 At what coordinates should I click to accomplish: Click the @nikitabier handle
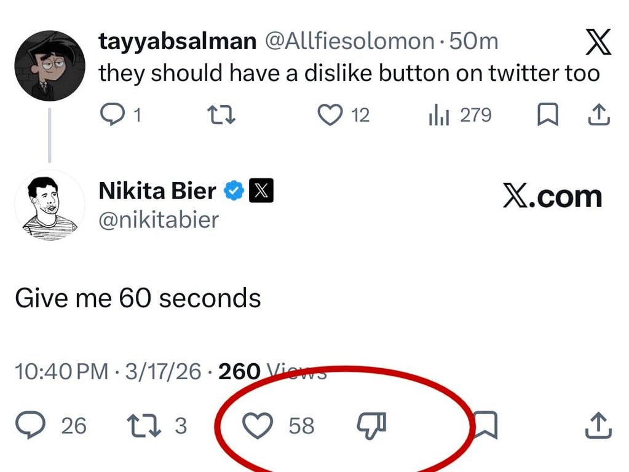[x=158, y=219]
